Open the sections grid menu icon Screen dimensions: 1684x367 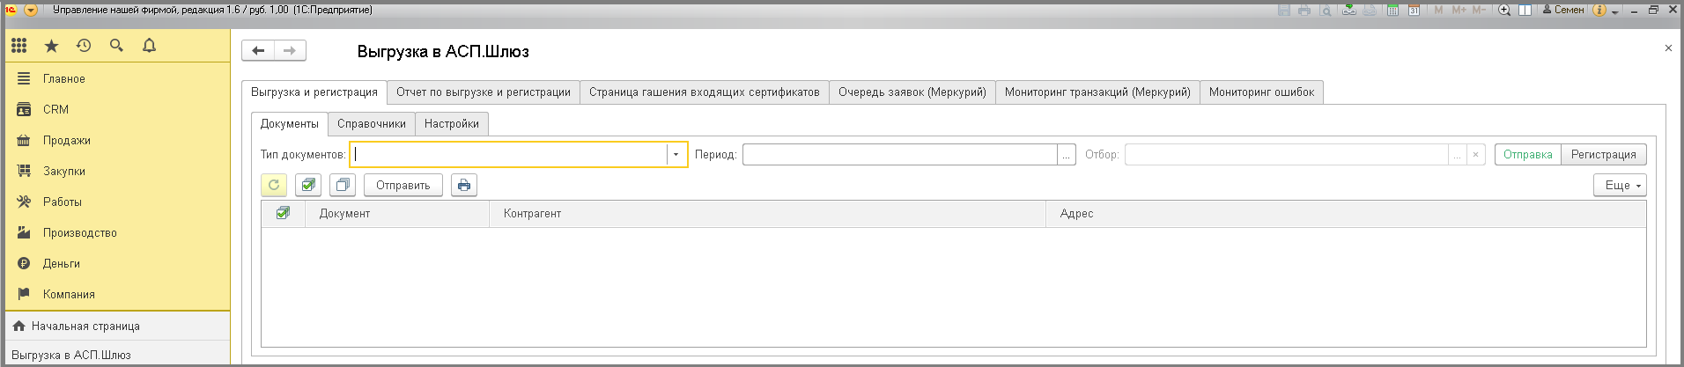[x=19, y=45]
